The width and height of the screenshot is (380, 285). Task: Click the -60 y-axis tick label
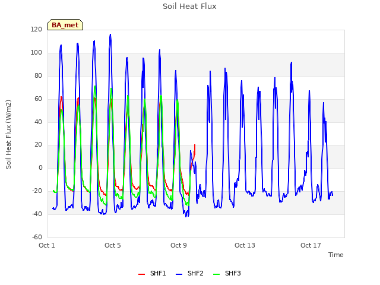(x=37, y=237)
